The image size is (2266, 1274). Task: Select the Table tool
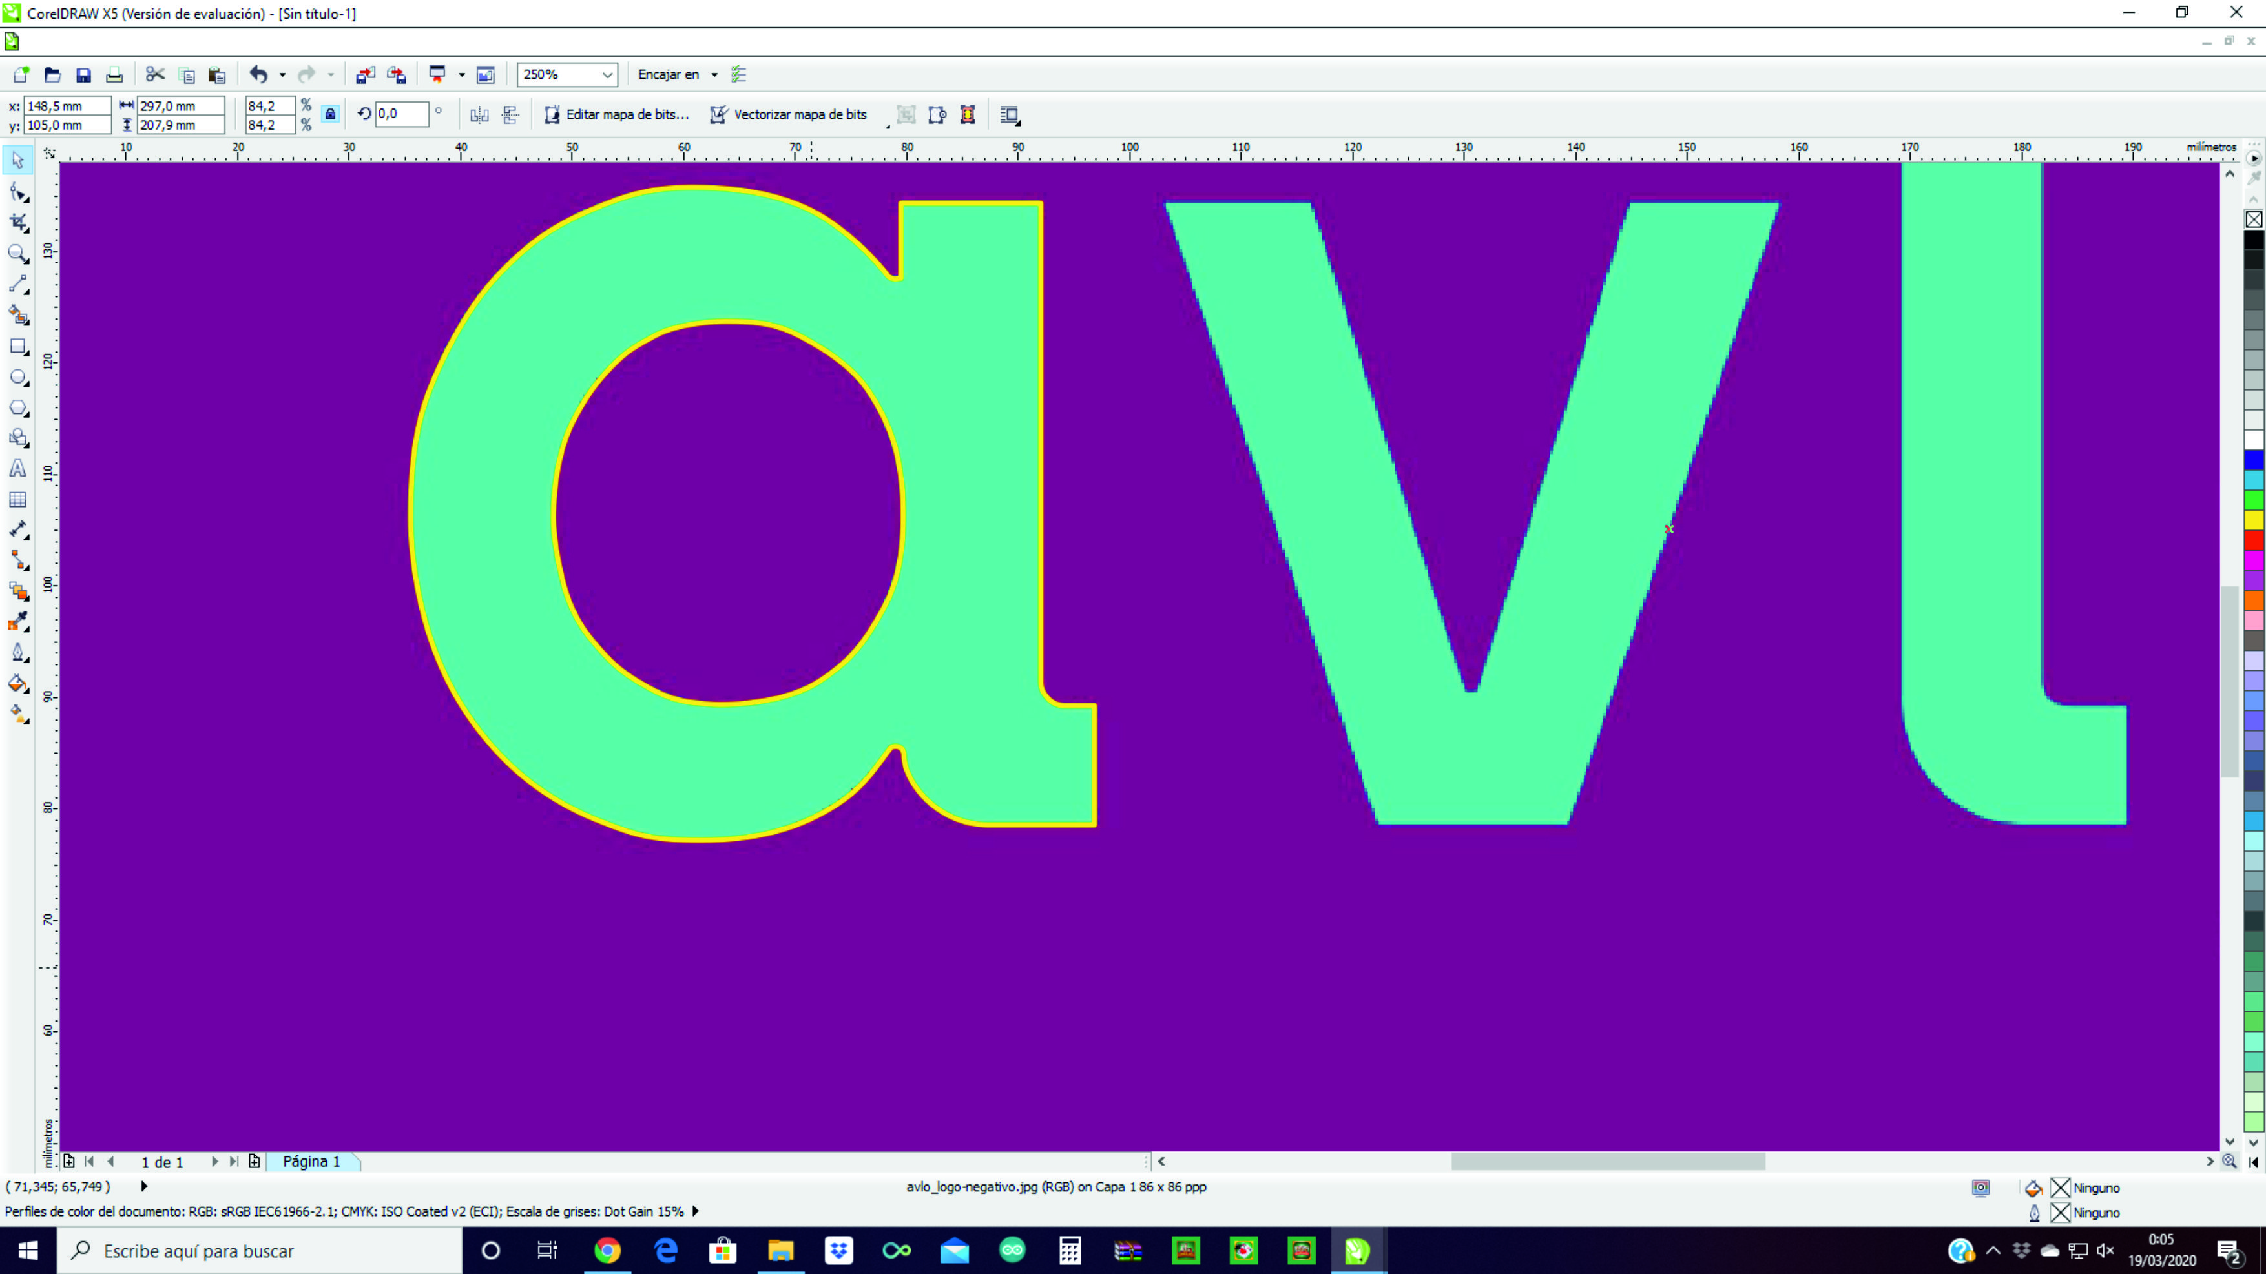17,499
